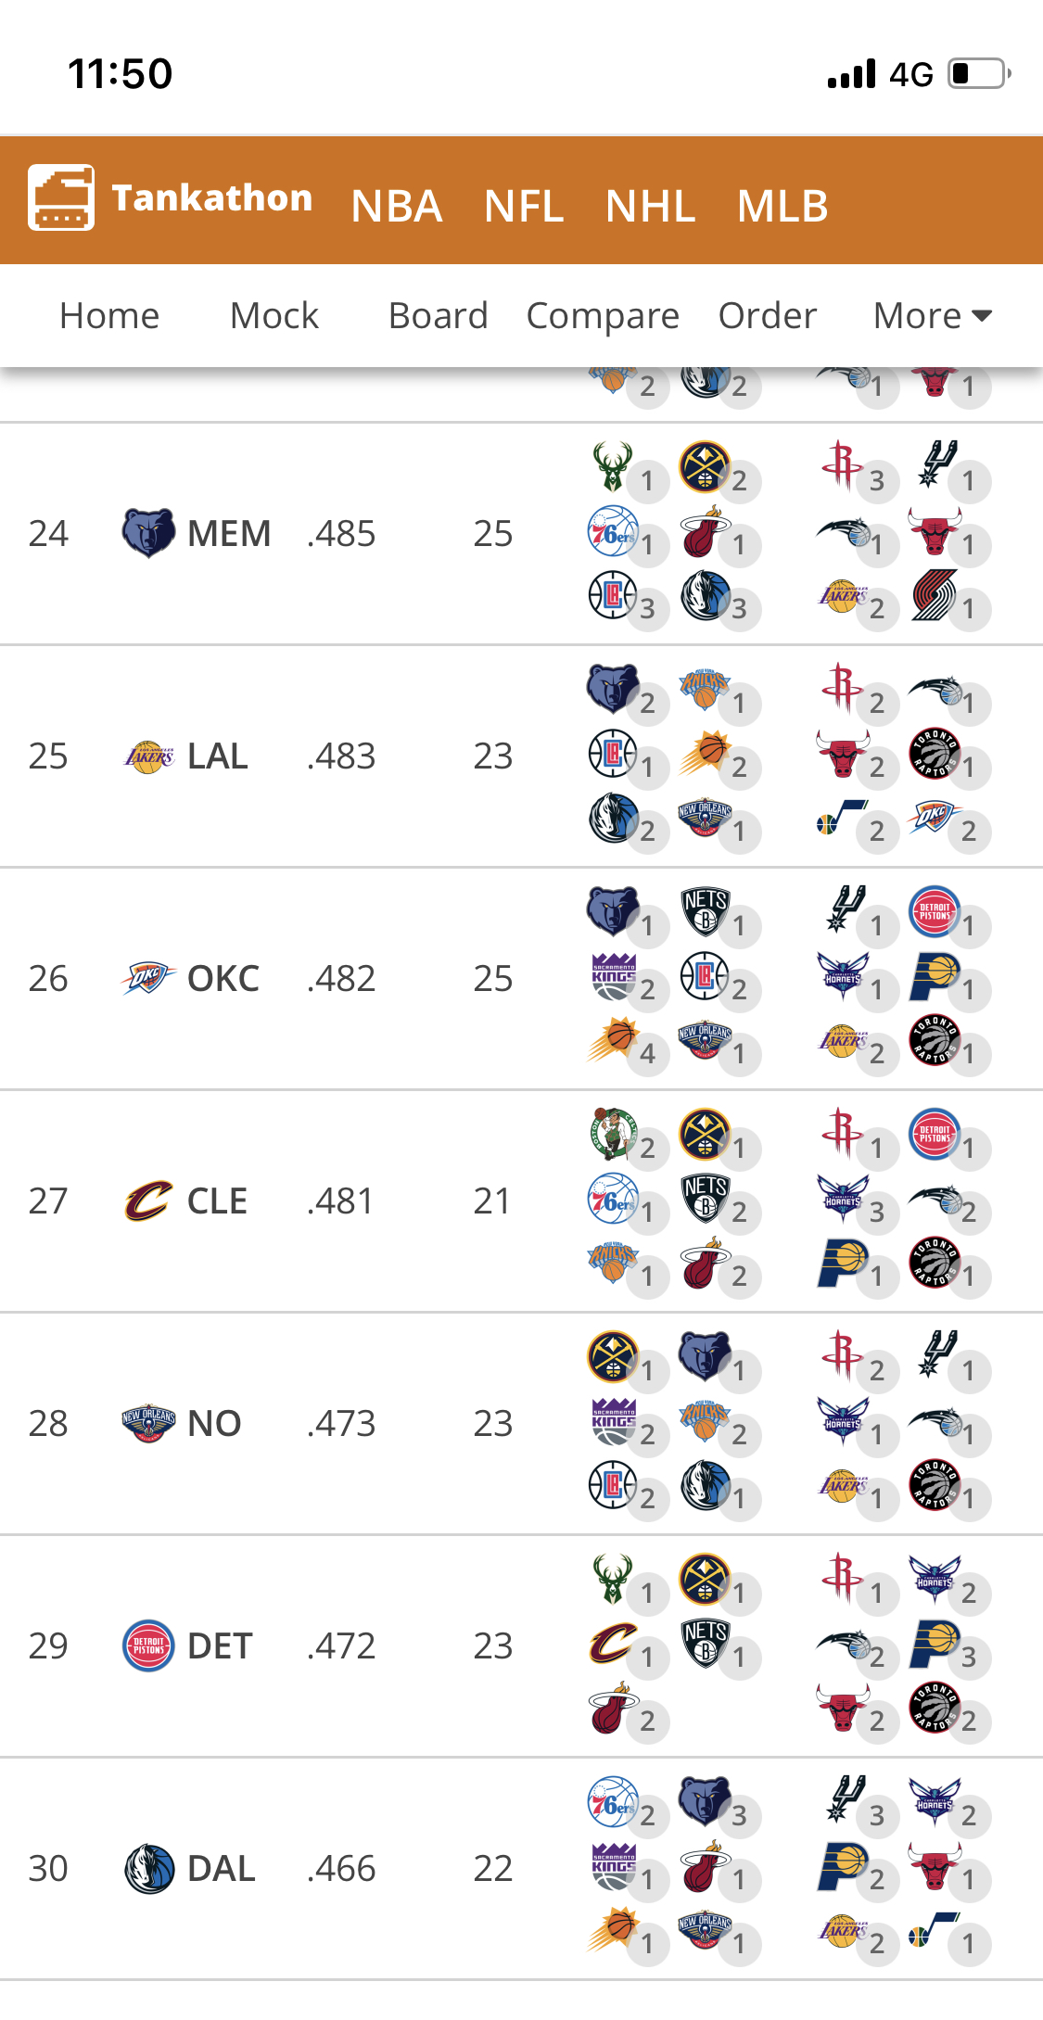Image resolution: width=1043 pixels, height=2020 pixels.
Task: Click the Memphis Grizzlies logo in row 24
Action: [148, 533]
